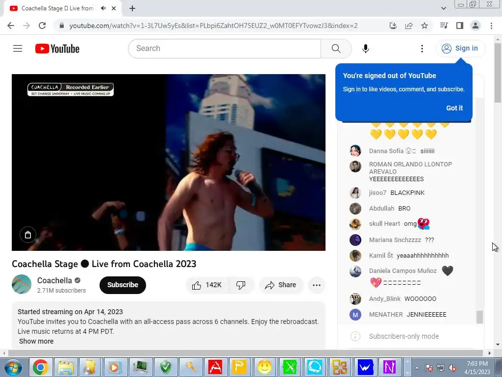Viewport: 502px width, 377px height.
Task: Click MENATHER's chat avatar
Action: pyautogui.click(x=355, y=315)
